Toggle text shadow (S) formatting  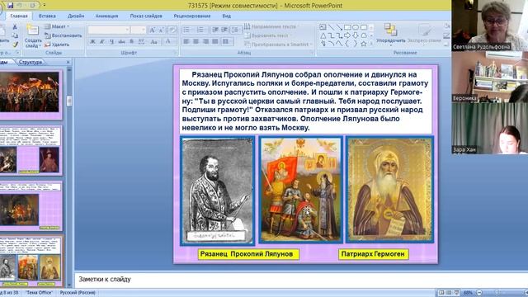coord(131,42)
